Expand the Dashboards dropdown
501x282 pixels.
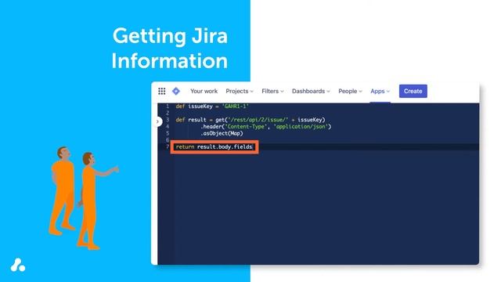pyautogui.click(x=311, y=91)
